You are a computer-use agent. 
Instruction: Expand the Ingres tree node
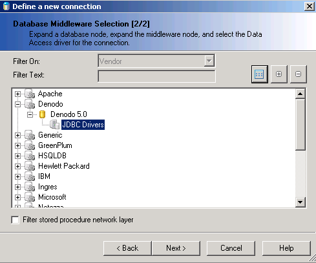pos(17,187)
